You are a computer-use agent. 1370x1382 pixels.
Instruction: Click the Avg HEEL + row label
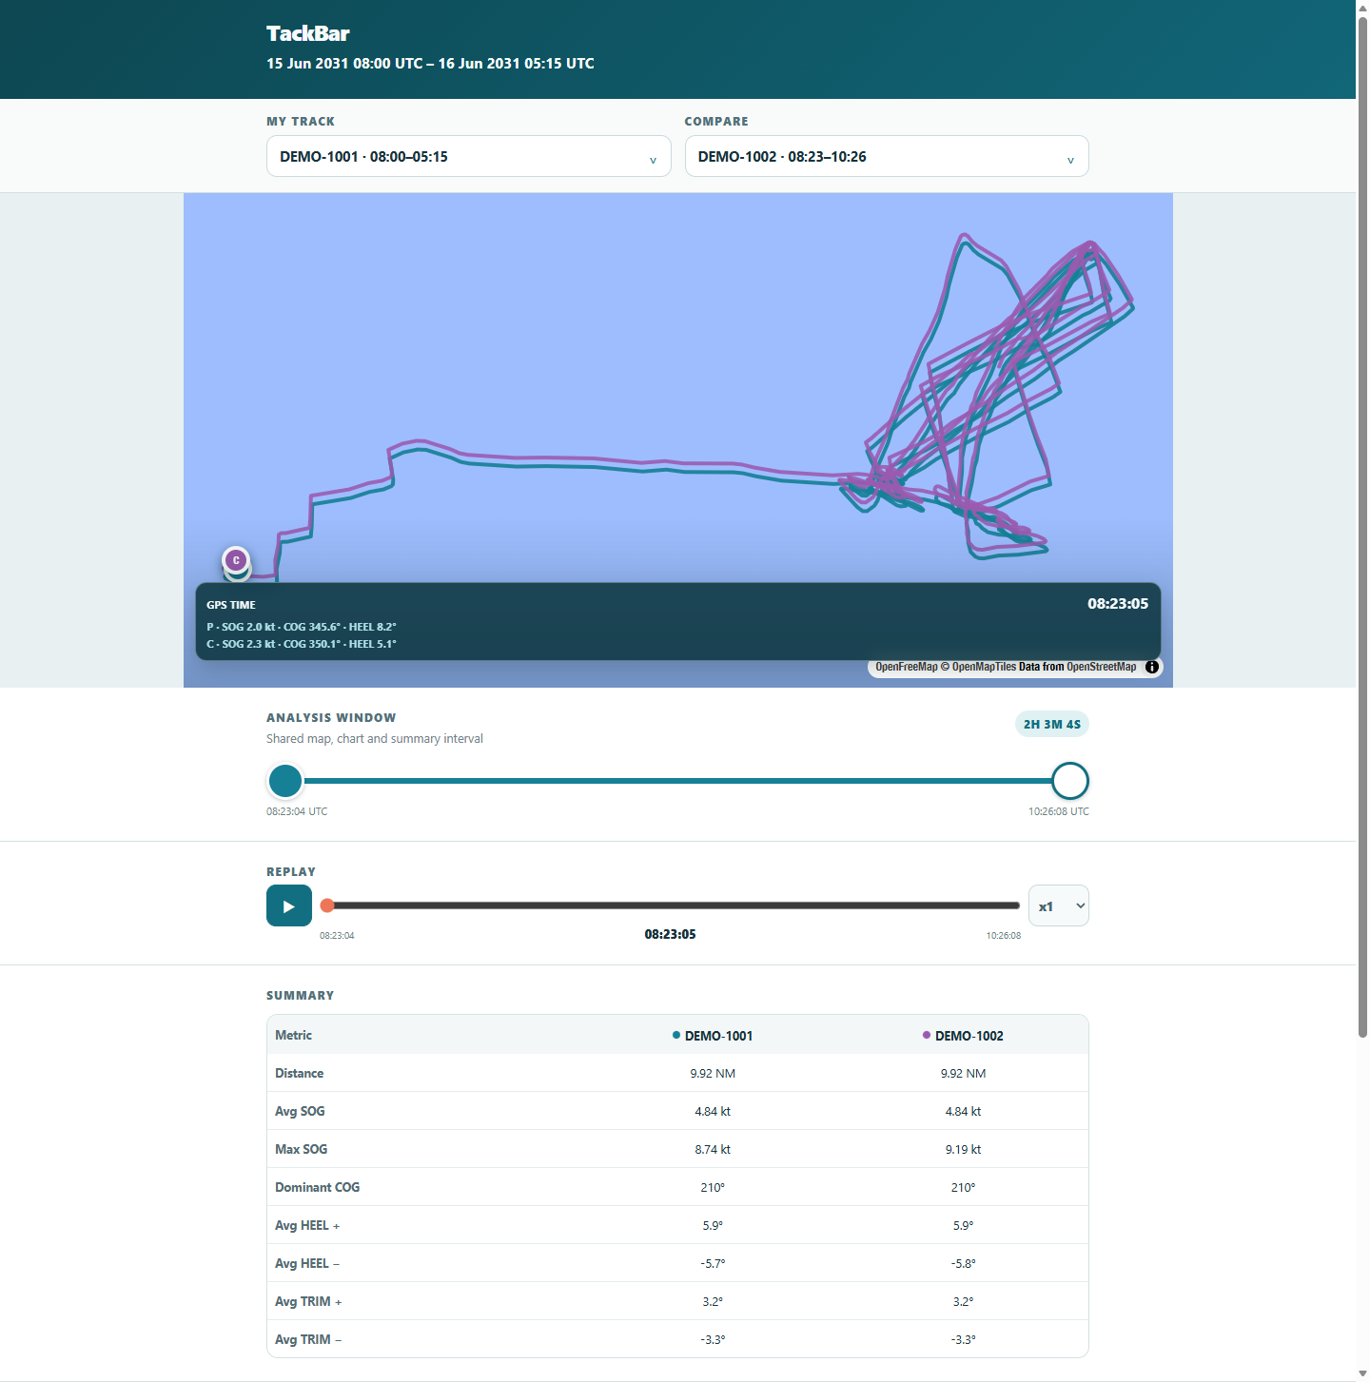pos(307,1225)
